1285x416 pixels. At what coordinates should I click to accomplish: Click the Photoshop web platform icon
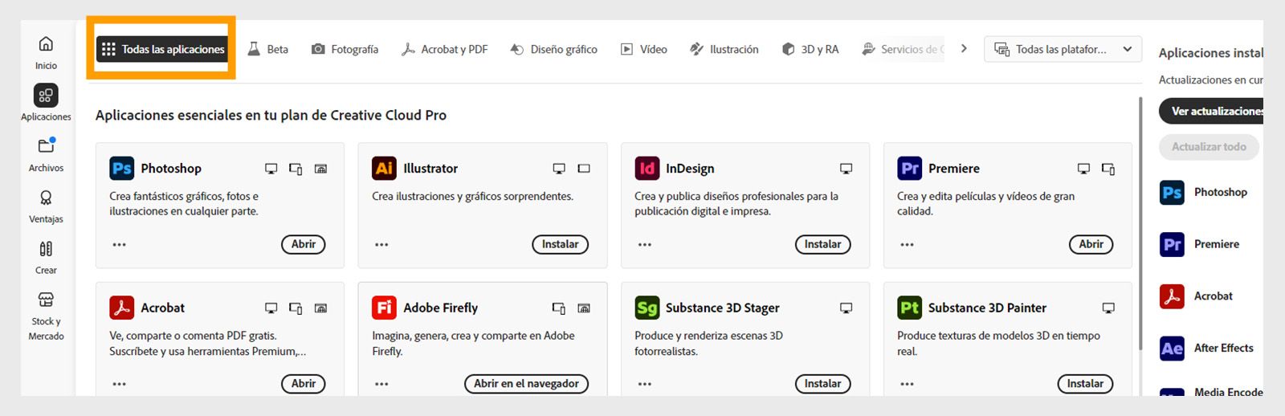(x=320, y=169)
